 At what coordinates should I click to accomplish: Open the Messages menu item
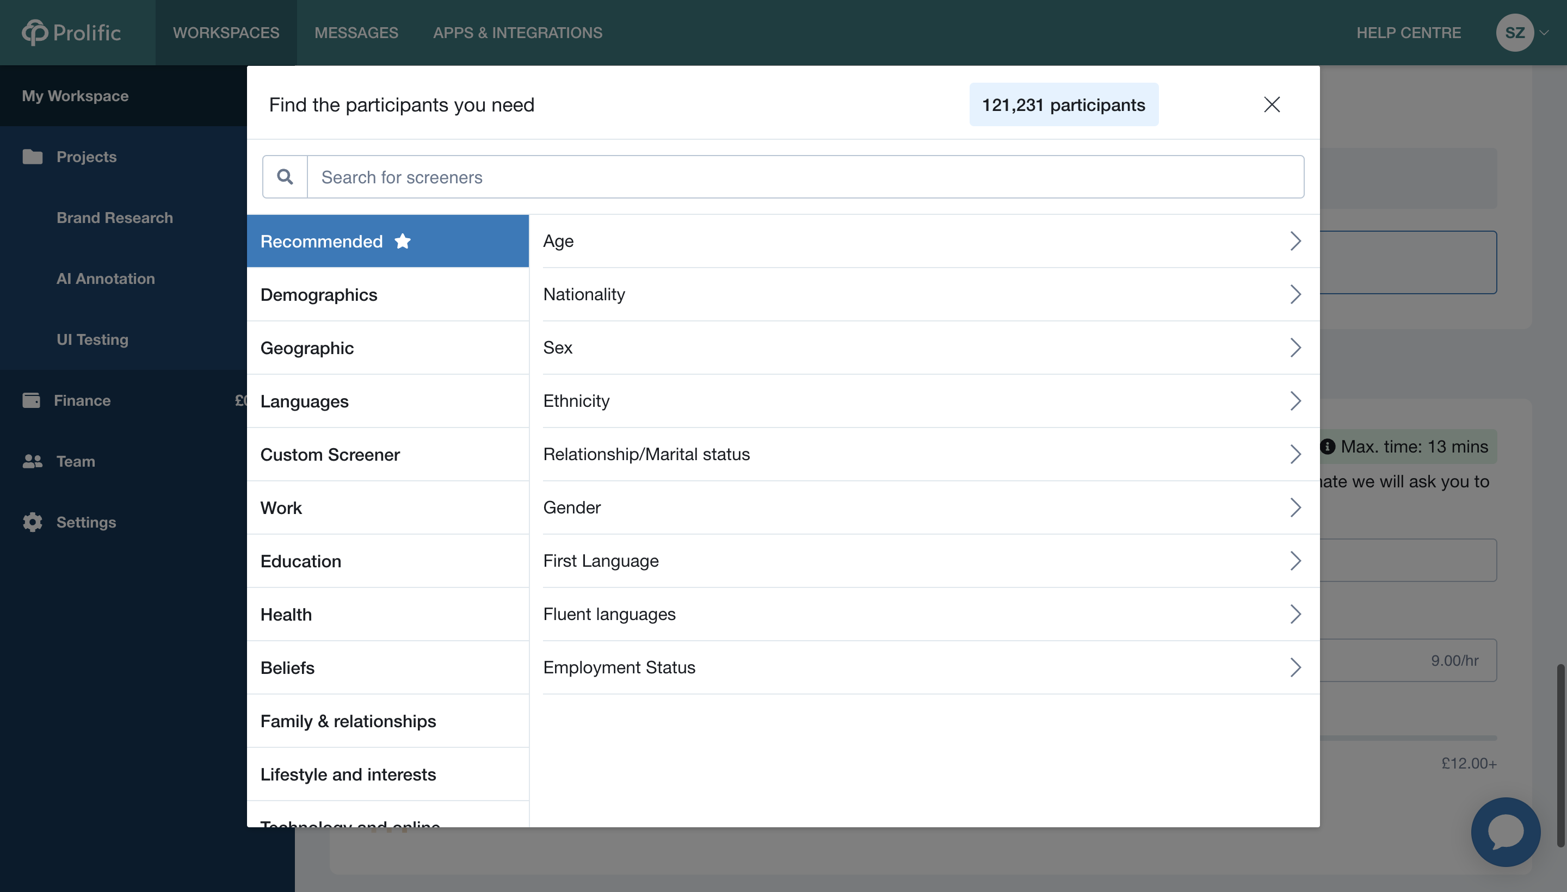coord(356,33)
